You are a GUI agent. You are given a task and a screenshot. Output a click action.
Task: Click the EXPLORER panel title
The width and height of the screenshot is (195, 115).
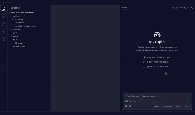(15, 8)
